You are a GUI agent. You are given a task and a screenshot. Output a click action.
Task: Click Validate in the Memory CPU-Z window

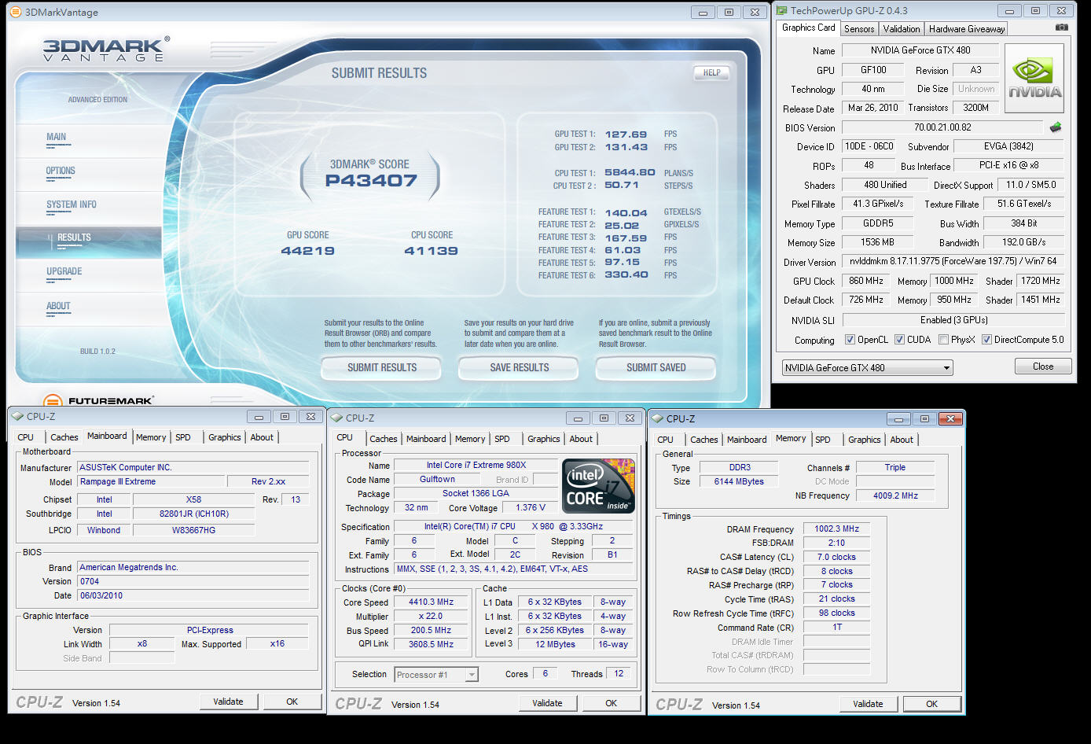868,704
